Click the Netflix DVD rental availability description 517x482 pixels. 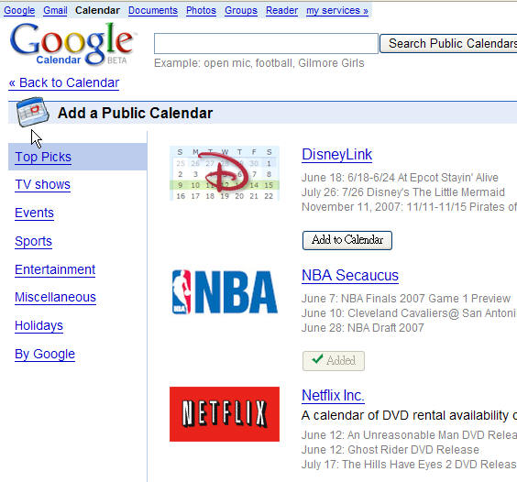point(409,416)
